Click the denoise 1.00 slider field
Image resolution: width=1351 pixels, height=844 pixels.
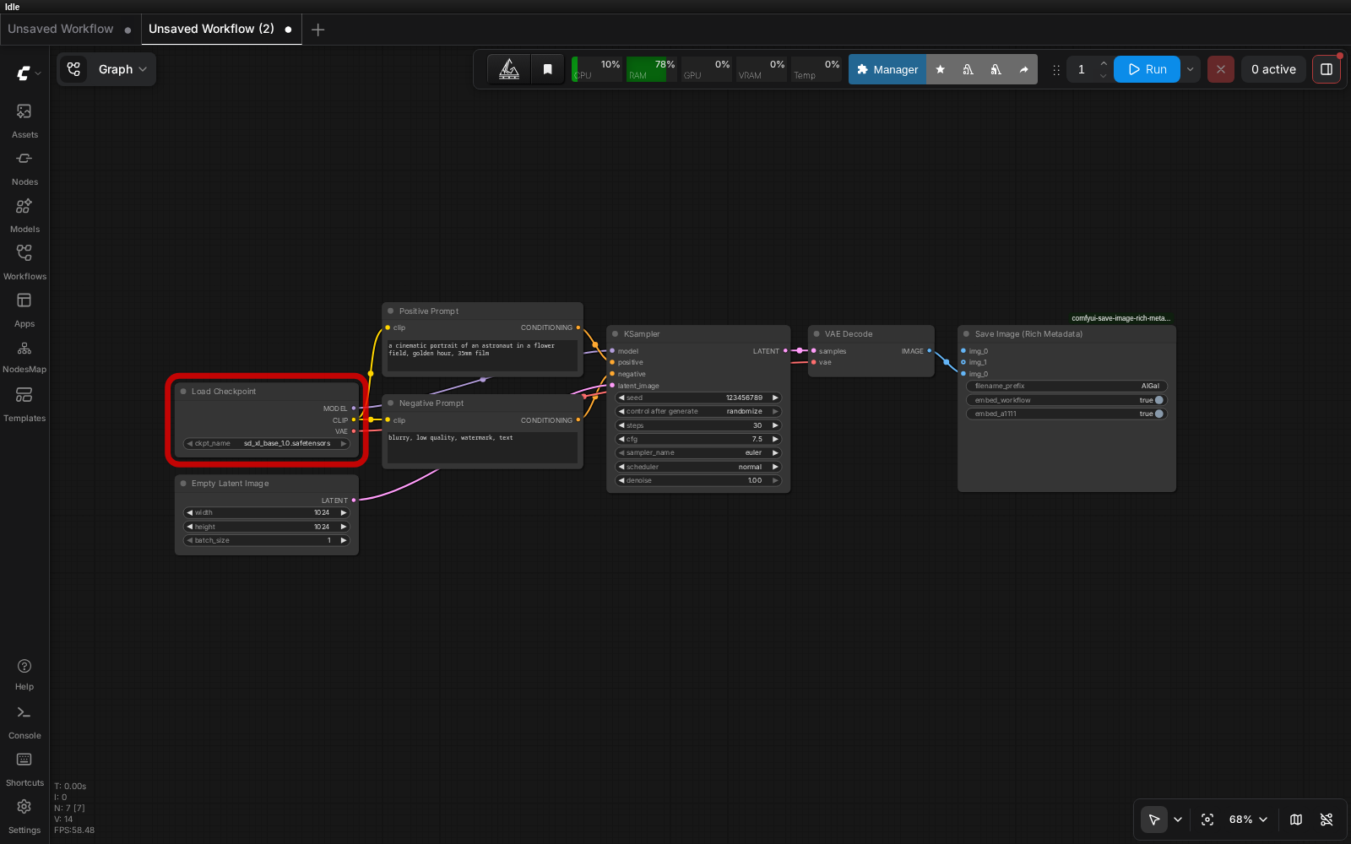tap(698, 480)
